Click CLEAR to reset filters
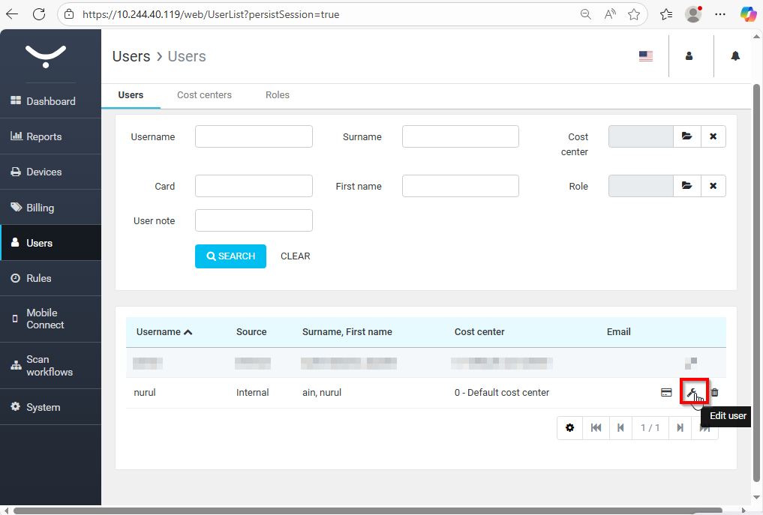Viewport: 763px width, 515px height. pos(295,256)
